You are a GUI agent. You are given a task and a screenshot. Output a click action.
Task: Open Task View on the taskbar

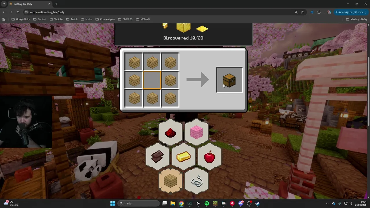click(x=164, y=203)
